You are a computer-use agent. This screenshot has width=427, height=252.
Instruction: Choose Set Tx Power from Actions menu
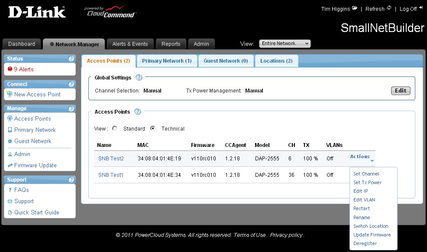coord(367,183)
